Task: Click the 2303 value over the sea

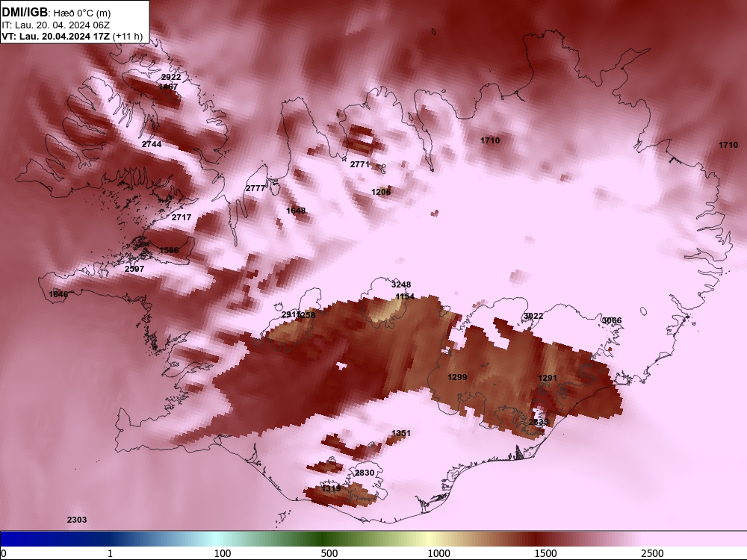Action: tap(77, 520)
